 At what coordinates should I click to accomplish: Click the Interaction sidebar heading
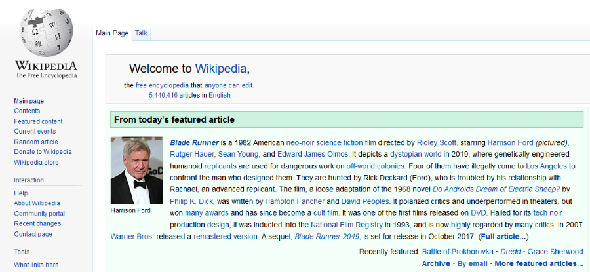[x=29, y=180]
